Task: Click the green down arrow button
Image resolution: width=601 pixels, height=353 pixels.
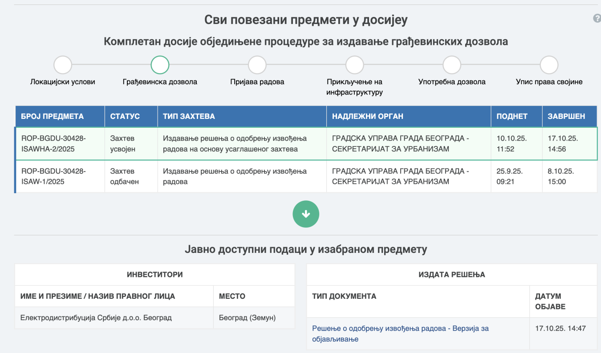Action: (x=306, y=214)
